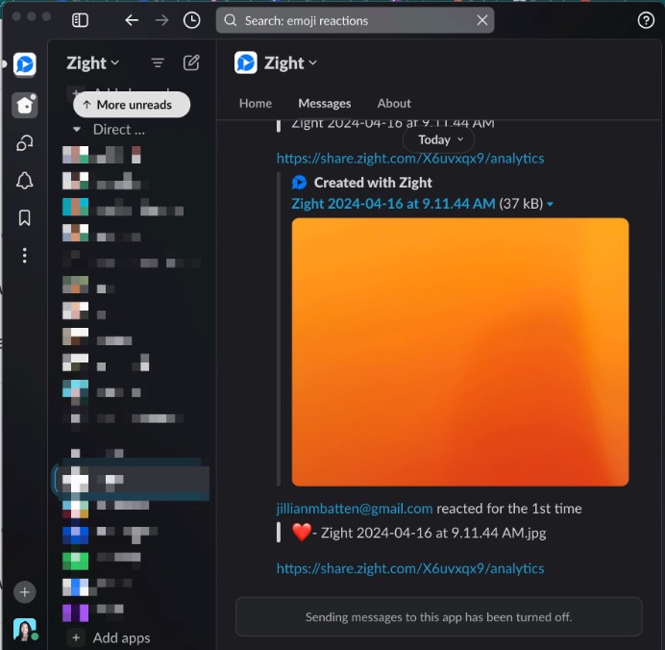Go back with the left arrow
The height and width of the screenshot is (650, 665).
tap(132, 20)
